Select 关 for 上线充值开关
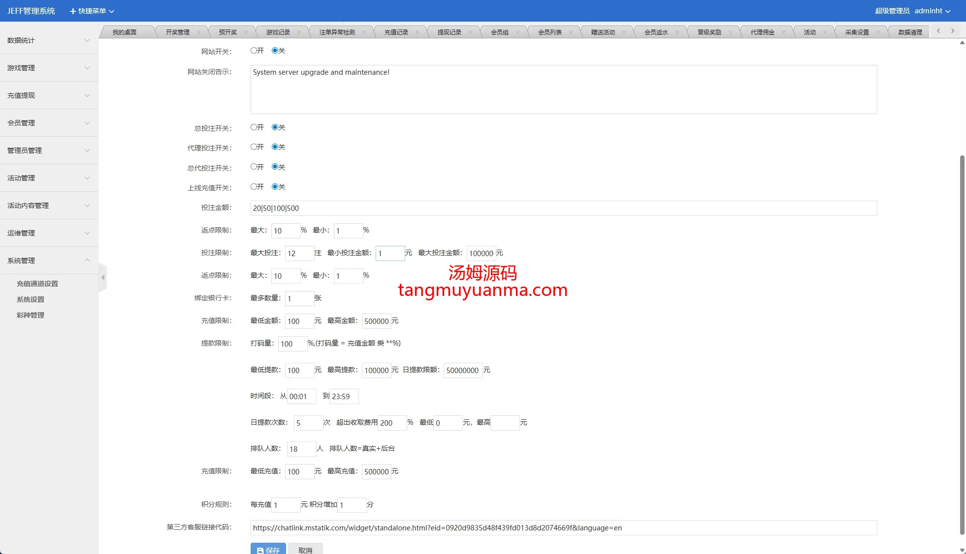The image size is (966, 554). click(275, 187)
